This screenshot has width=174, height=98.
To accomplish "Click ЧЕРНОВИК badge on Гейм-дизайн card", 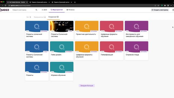I will 69,52.
